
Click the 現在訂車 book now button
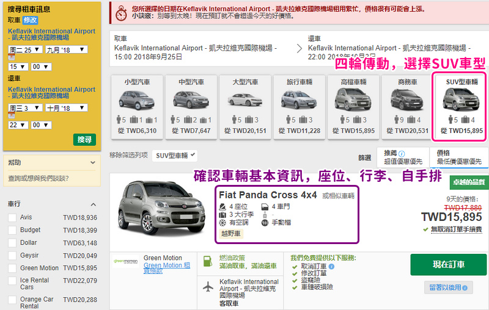[449, 265]
